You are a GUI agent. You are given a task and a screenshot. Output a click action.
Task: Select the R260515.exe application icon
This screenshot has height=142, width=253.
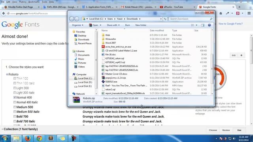pyautogui.click(x=103, y=82)
